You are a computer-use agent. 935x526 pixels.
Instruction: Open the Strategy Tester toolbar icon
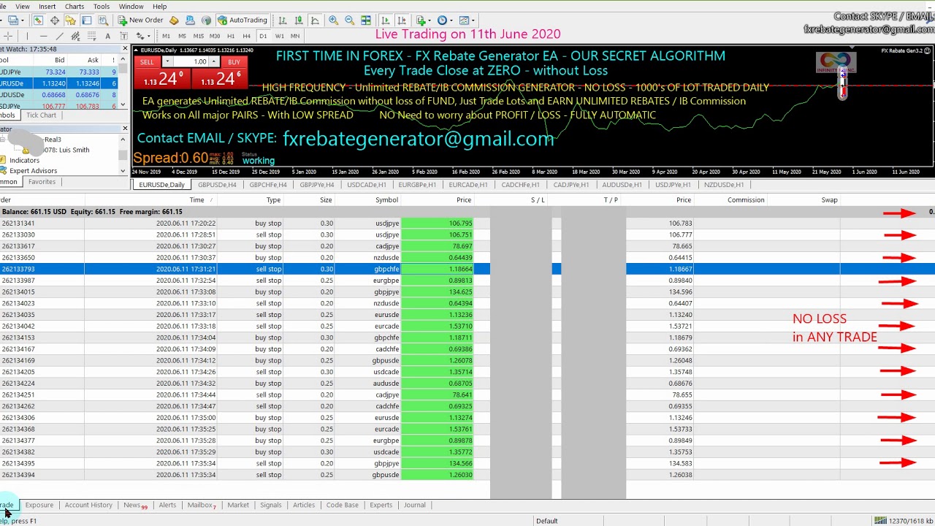pos(103,20)
